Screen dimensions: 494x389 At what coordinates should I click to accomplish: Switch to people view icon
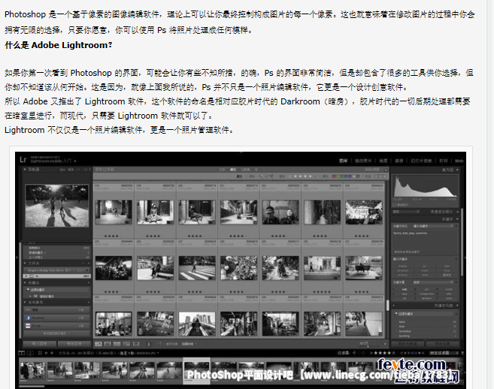(x=136, y=344)
